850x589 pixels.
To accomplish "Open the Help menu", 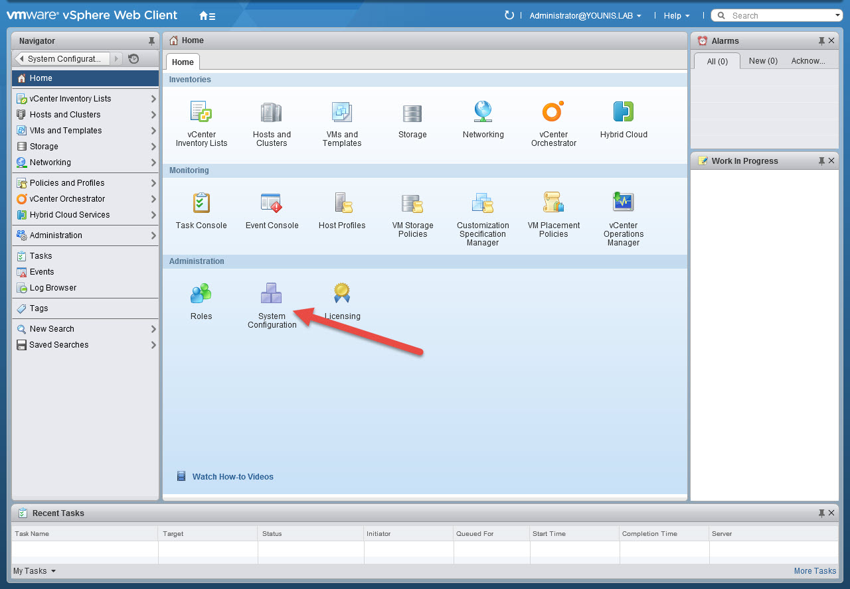I will 677,16.
